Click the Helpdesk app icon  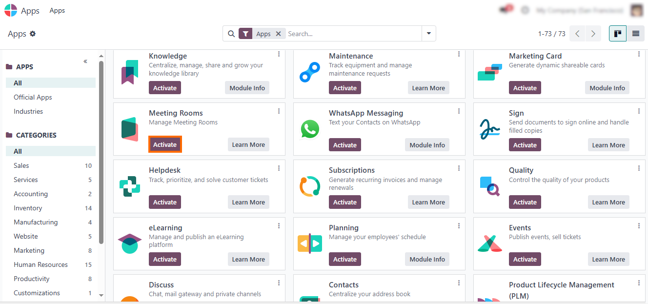click(130, 187)
